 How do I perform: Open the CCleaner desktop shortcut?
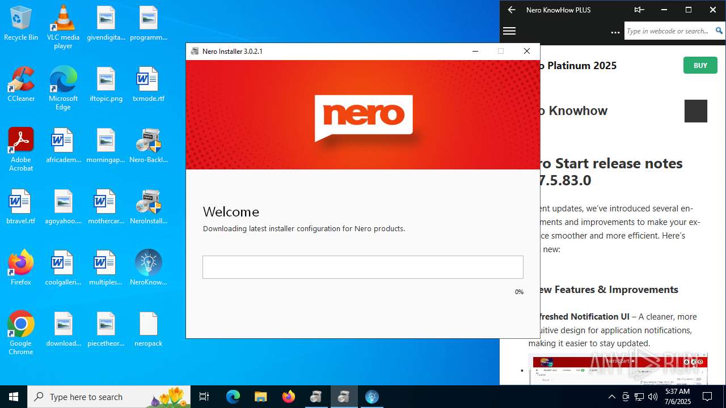click(21, 84)
